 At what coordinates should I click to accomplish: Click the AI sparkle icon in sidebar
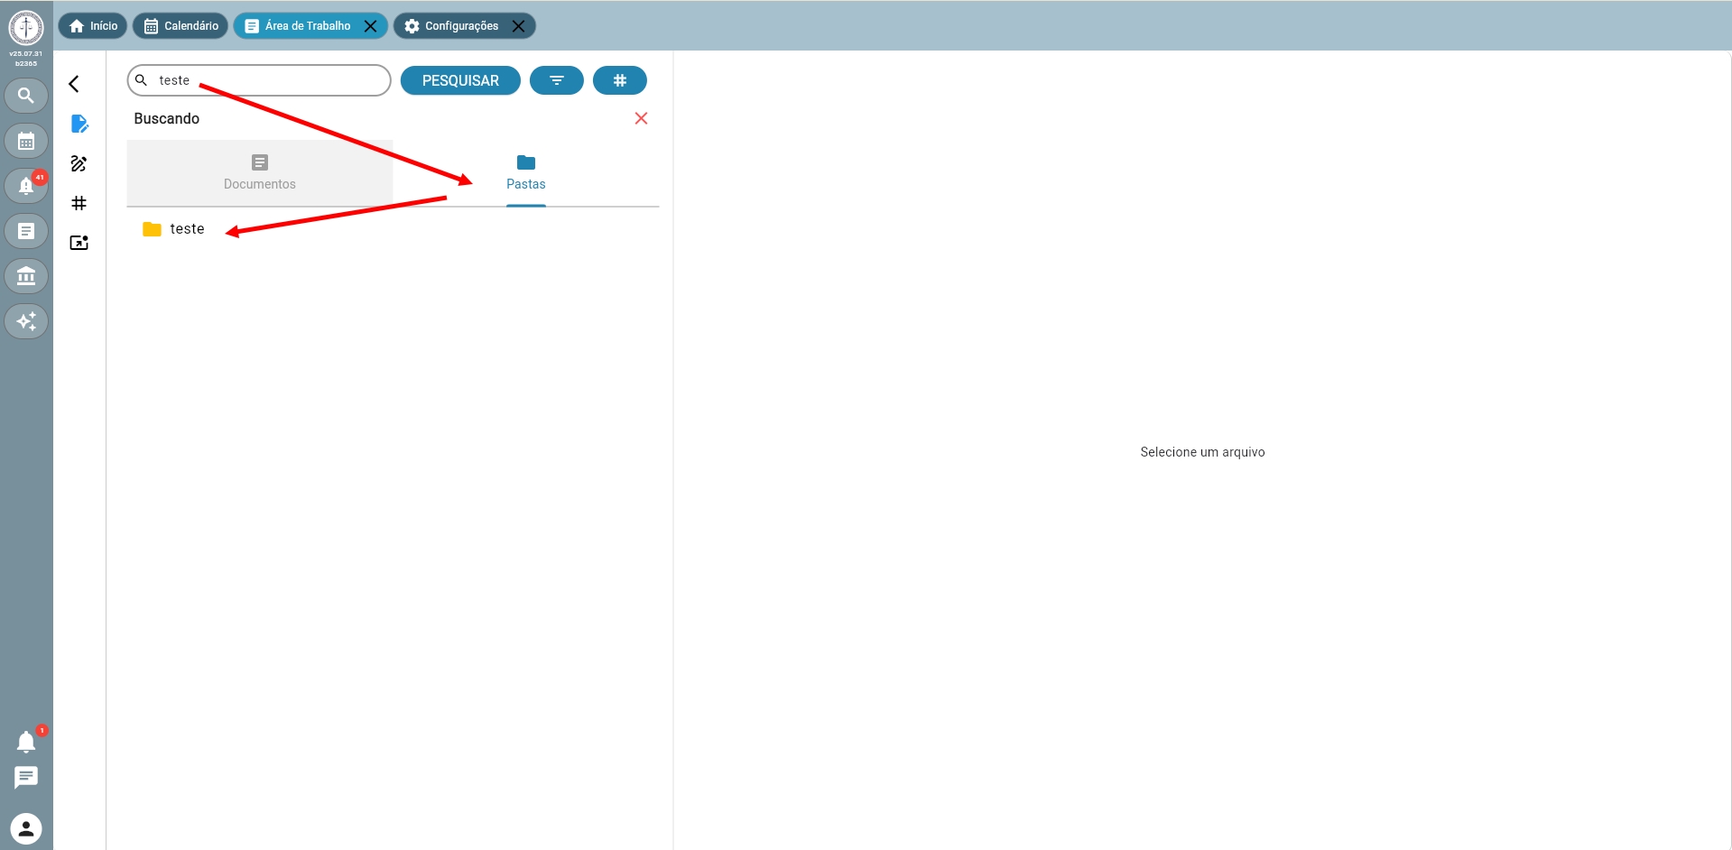pos(26,321)
